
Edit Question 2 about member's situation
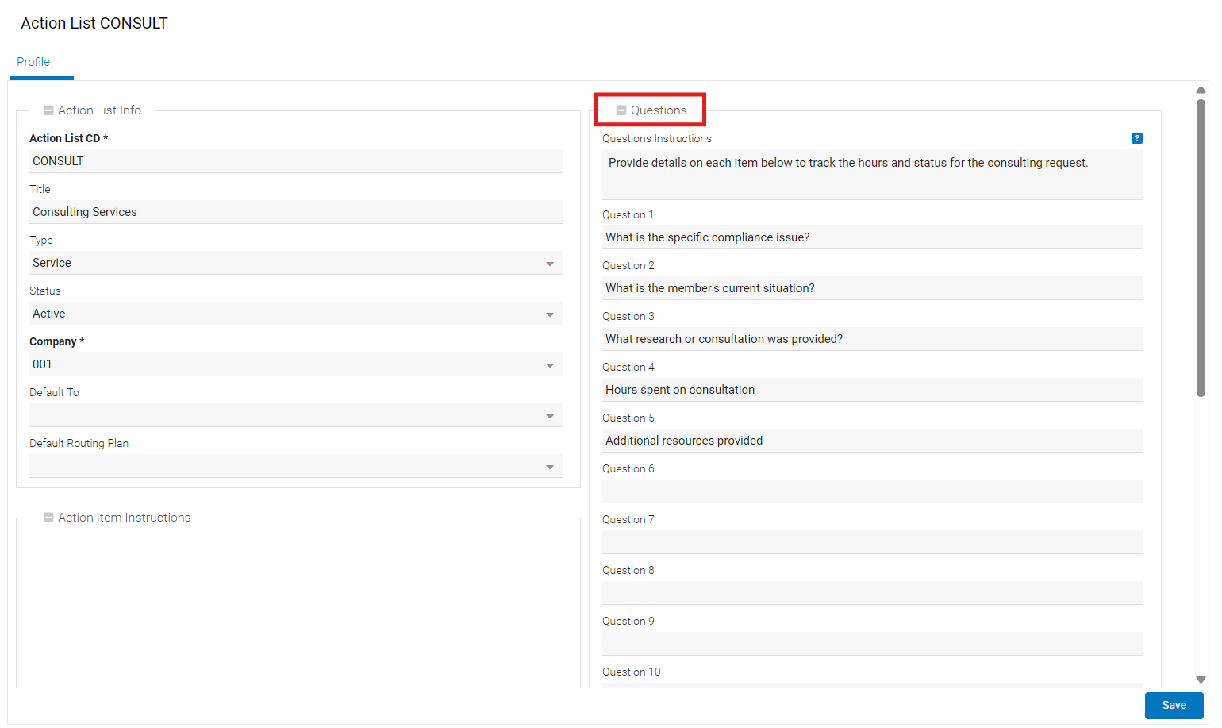[873, 288]
